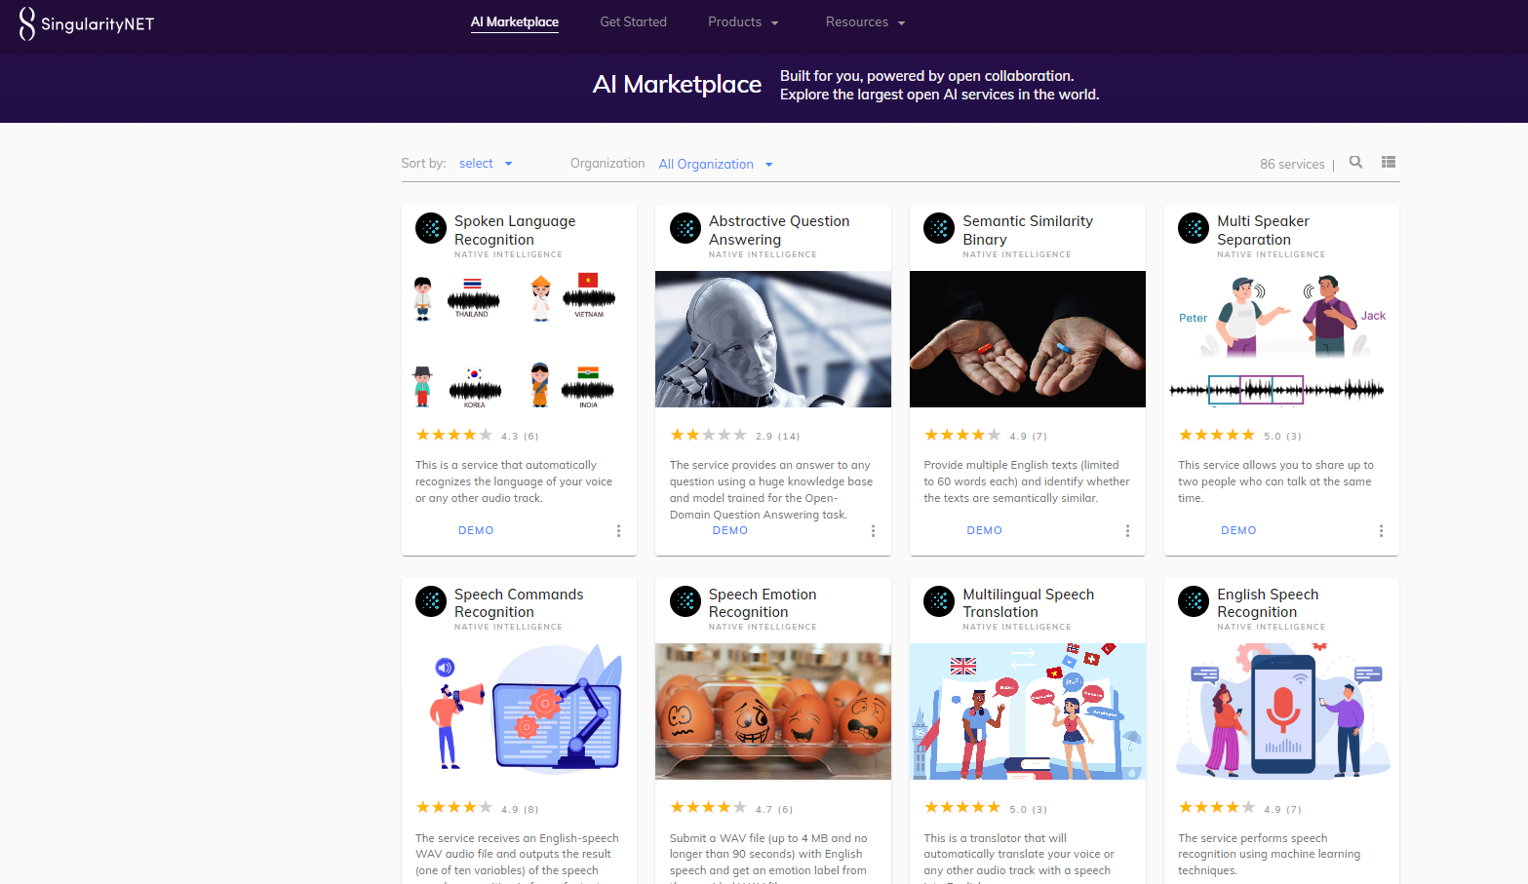This screenshot has width=1528, height=884.
Task: Click Abstractive Question Answering organization avatar icon
Action: coord(686,228)
